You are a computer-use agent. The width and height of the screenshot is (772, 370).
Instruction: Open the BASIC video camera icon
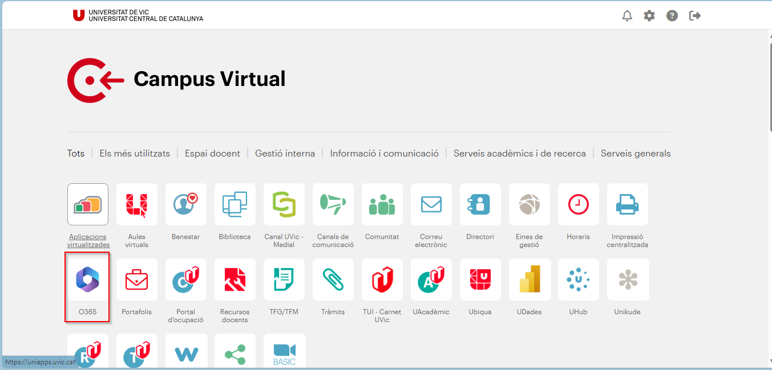(284, 352)
